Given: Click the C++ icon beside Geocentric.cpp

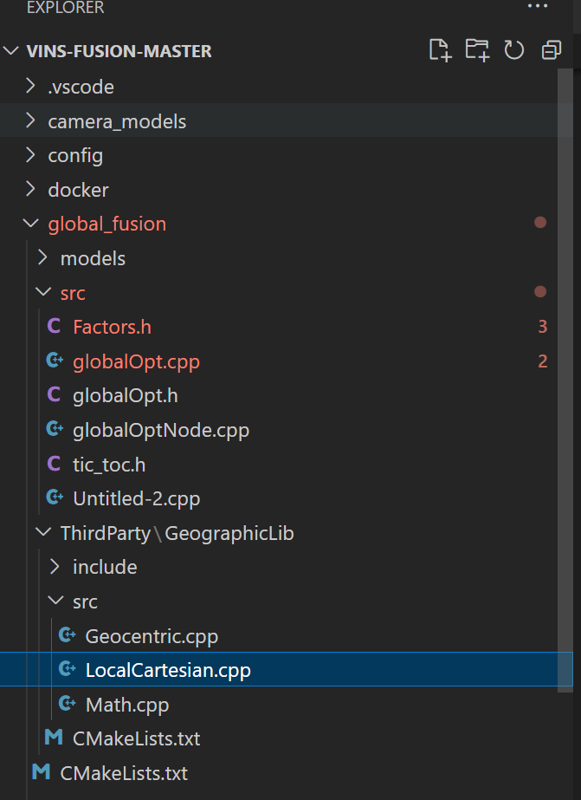Looking at the screenshot, I should pos(67,636).
